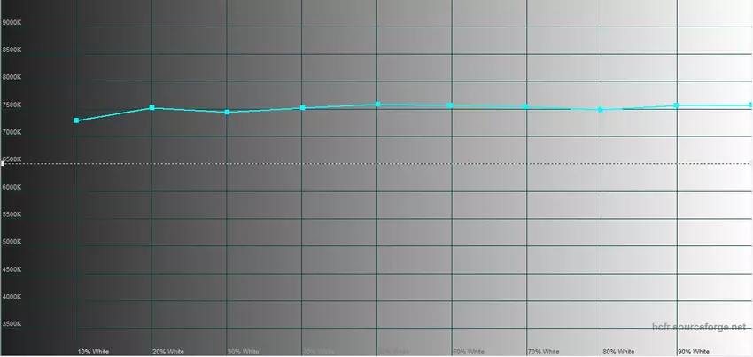Screen dimensions: 753x357
Task: Click the 80% White axis label
Action: (x=617, y=352)
